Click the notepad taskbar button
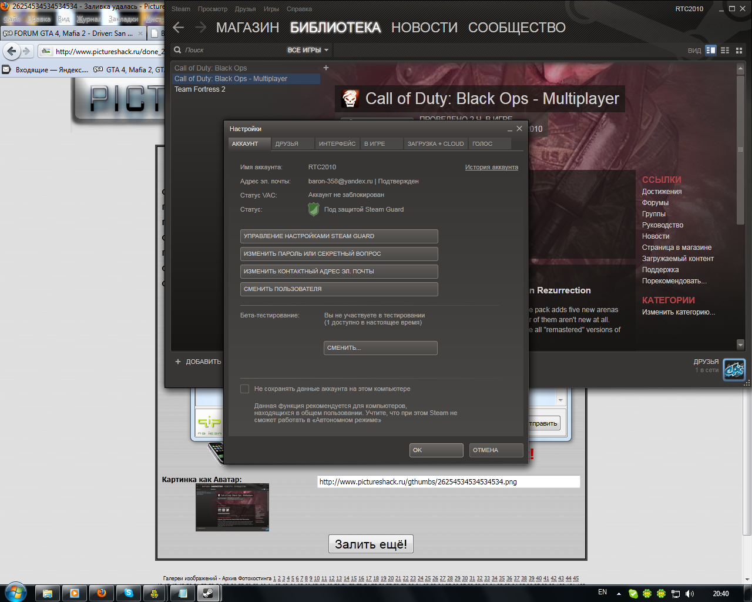This screenshot has width=752, height=602. tap(182, 593)
